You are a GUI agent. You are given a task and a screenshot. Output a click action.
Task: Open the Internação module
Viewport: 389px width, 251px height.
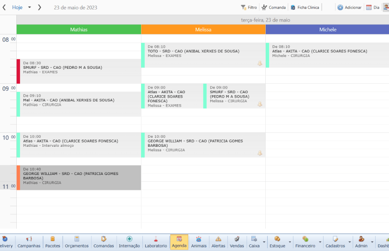(x=129, y=242)
